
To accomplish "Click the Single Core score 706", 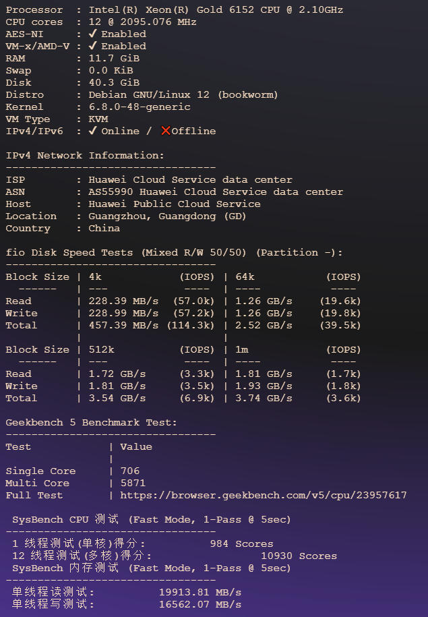I will click(130, 471).
